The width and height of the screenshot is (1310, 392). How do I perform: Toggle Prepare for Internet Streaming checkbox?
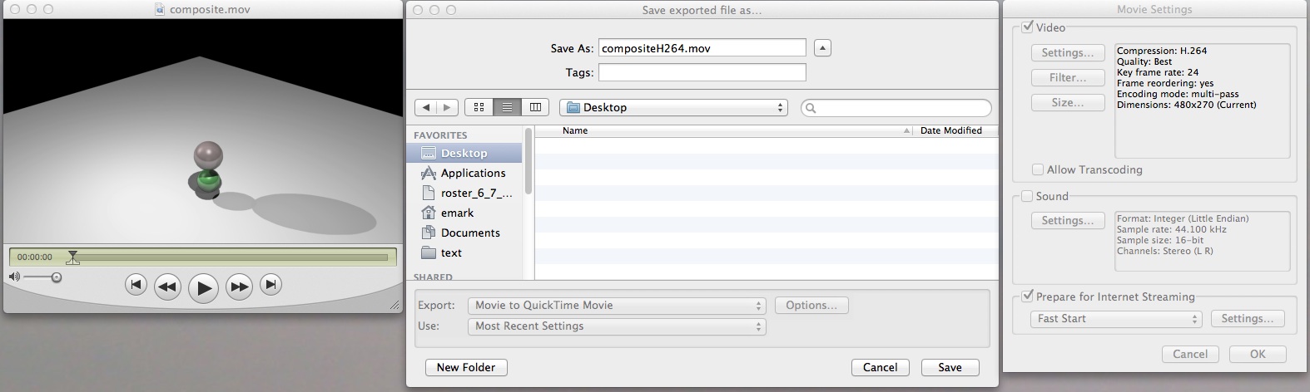pos(1028,296)
